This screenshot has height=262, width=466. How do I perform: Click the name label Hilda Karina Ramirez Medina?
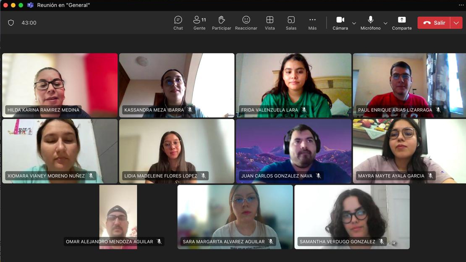(x=43, y=110)
